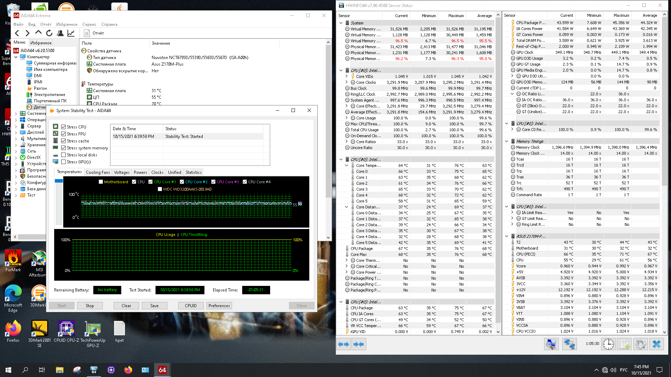The image size is (671, 377).
Task: Open the Сервис menu in AIDA64
Action: [89, 24]
